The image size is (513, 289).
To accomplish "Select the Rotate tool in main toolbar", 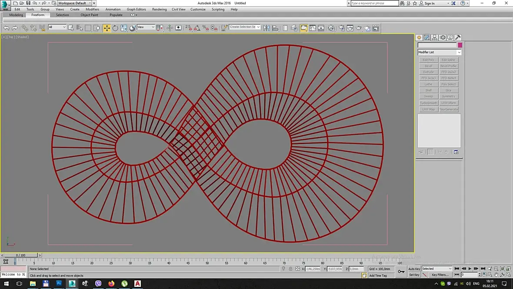I will coord(115,28).
